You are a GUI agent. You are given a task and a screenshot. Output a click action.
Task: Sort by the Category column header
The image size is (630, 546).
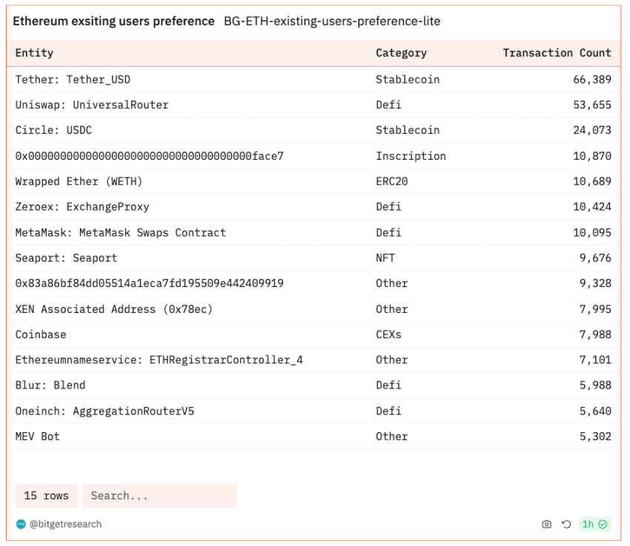[401, 53]
